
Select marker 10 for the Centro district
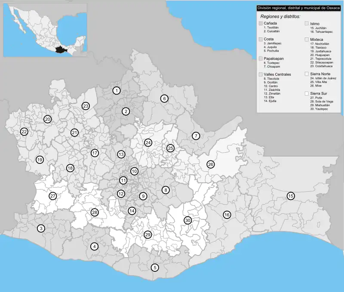pyautogui.click(x=134, y=172)
